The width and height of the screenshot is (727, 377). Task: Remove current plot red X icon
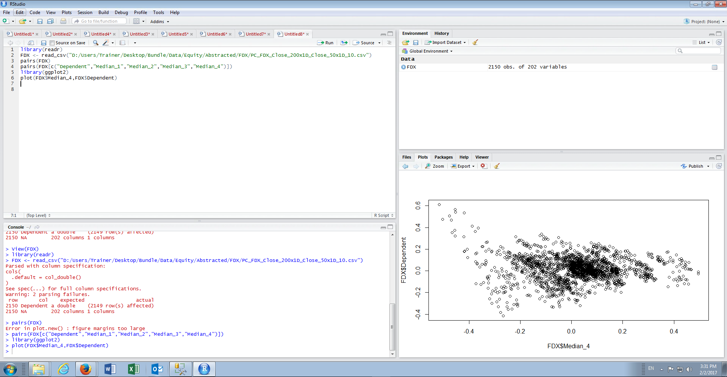pyautogui.click(x=483, y=166)
